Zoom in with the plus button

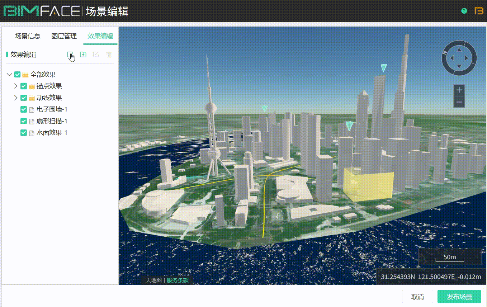coord(459,90)
